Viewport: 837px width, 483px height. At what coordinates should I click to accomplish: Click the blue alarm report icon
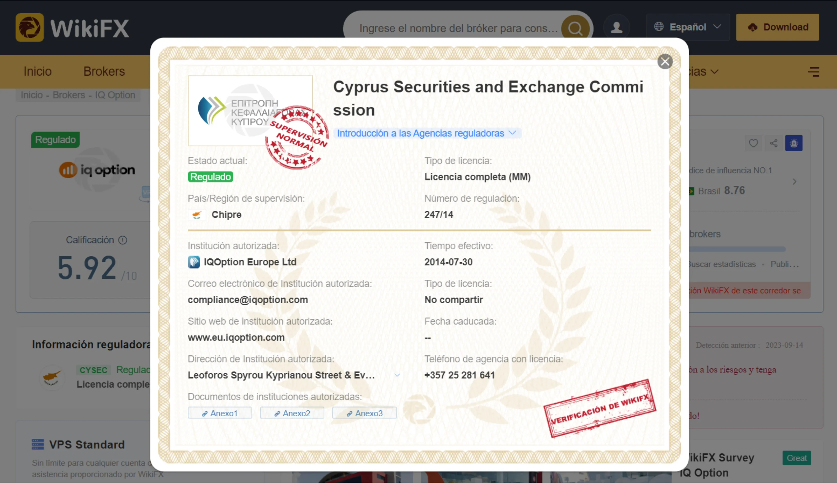(794, 143)
